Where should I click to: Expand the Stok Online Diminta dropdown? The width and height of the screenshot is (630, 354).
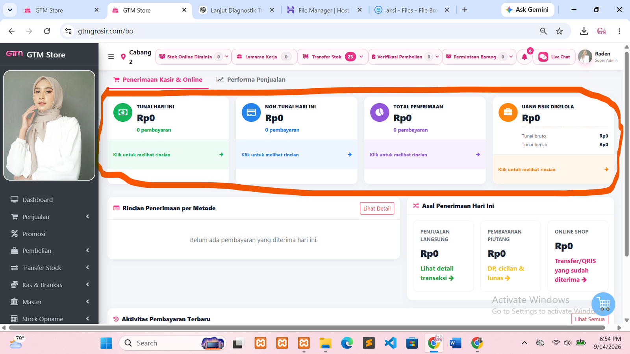[x=227, y=57]
